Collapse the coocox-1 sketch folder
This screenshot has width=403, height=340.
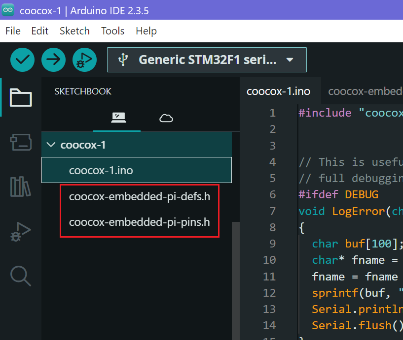50,145
